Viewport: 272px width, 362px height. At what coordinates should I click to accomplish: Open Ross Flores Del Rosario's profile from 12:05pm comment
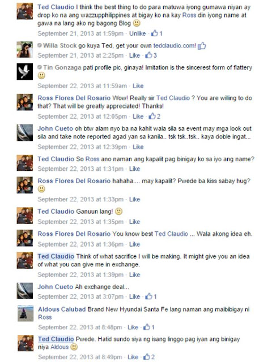coord(74,98)
